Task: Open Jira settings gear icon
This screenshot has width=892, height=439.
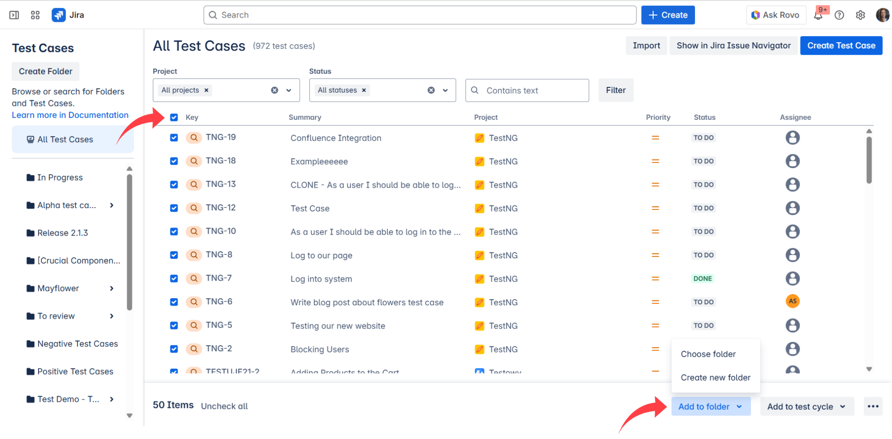Action: [x=860, y=15]
